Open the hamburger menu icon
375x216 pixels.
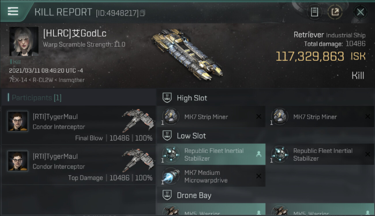[x=13, y=11]
